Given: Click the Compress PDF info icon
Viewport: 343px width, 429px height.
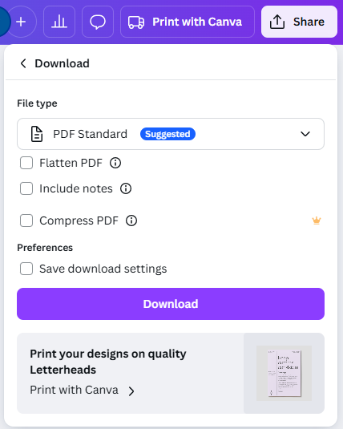Looking at the screenshot, I should point(131,221).
